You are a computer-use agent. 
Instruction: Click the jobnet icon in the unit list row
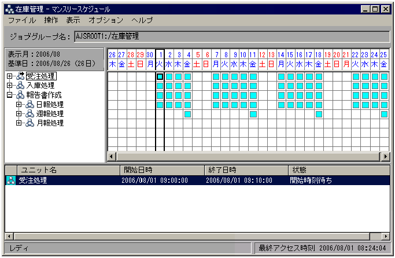[x=11, y=180]
